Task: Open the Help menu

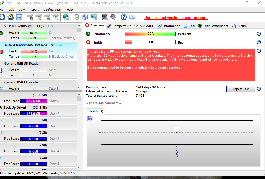Action: pyautogui.click(x=70, y=10)
